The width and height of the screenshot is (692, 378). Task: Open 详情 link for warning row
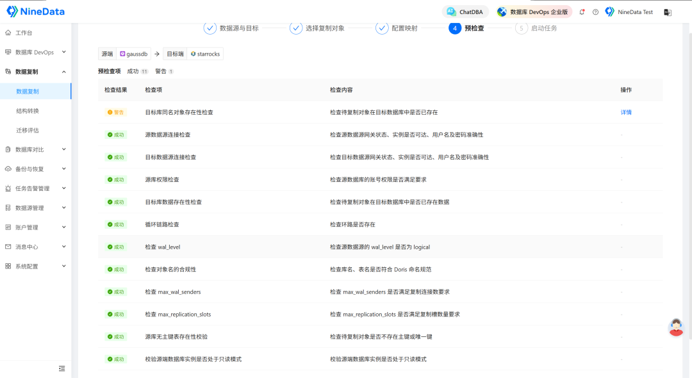(x=626, y=112)
